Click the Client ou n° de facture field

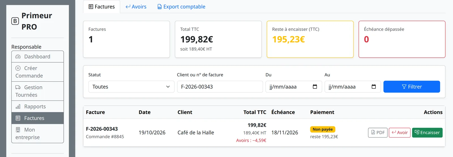(x=220, y=87)
